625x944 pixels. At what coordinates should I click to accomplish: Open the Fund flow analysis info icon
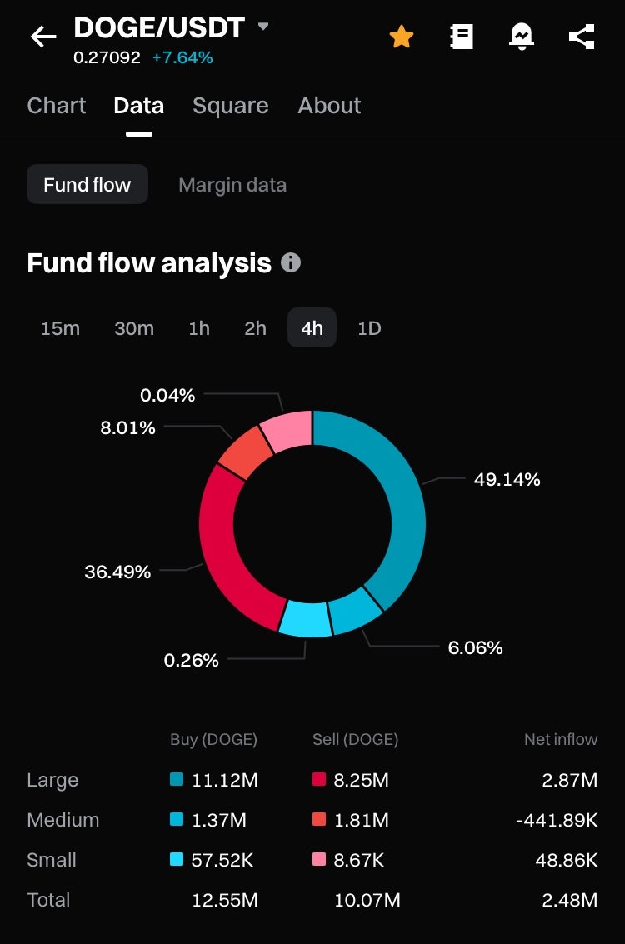[291, 263]
